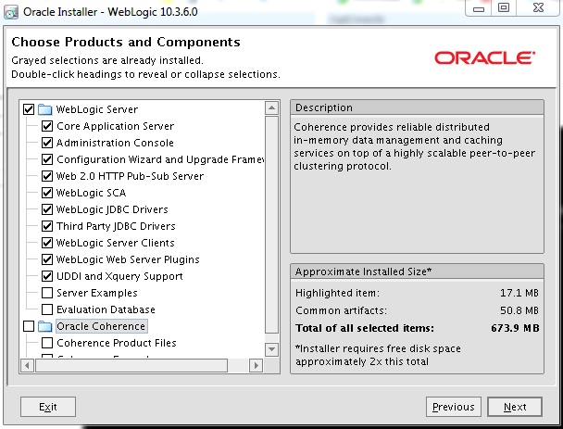
Task: Click the Oracle logo in header
Action: [483, 57]
